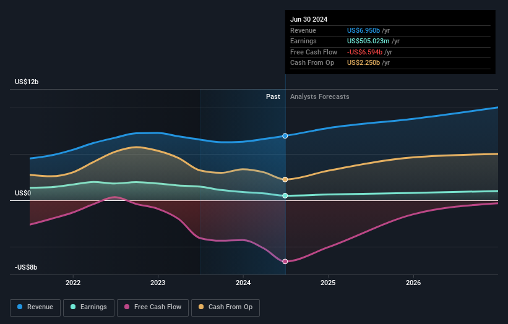Click the 2023 x-axis label
The width and height of the screenshot is (508, 324).
[x=158, y=283]
